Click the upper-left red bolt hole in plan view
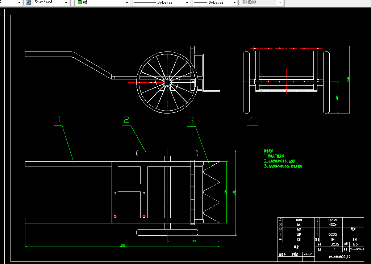 [115, 193]
